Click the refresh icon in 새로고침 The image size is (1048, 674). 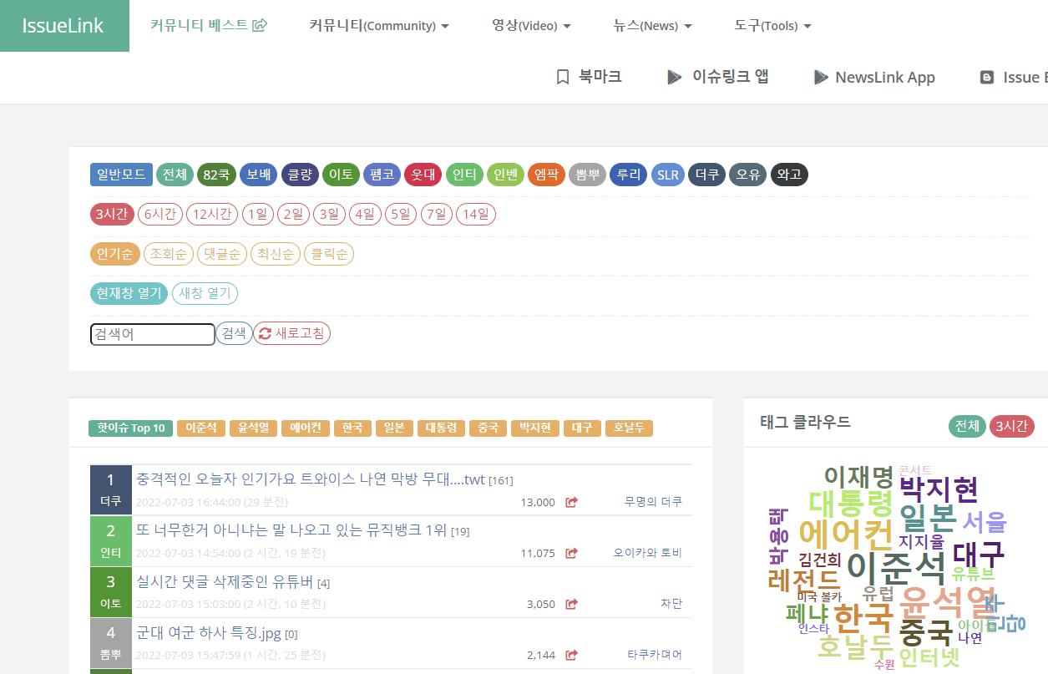click(x=265, y=334)
